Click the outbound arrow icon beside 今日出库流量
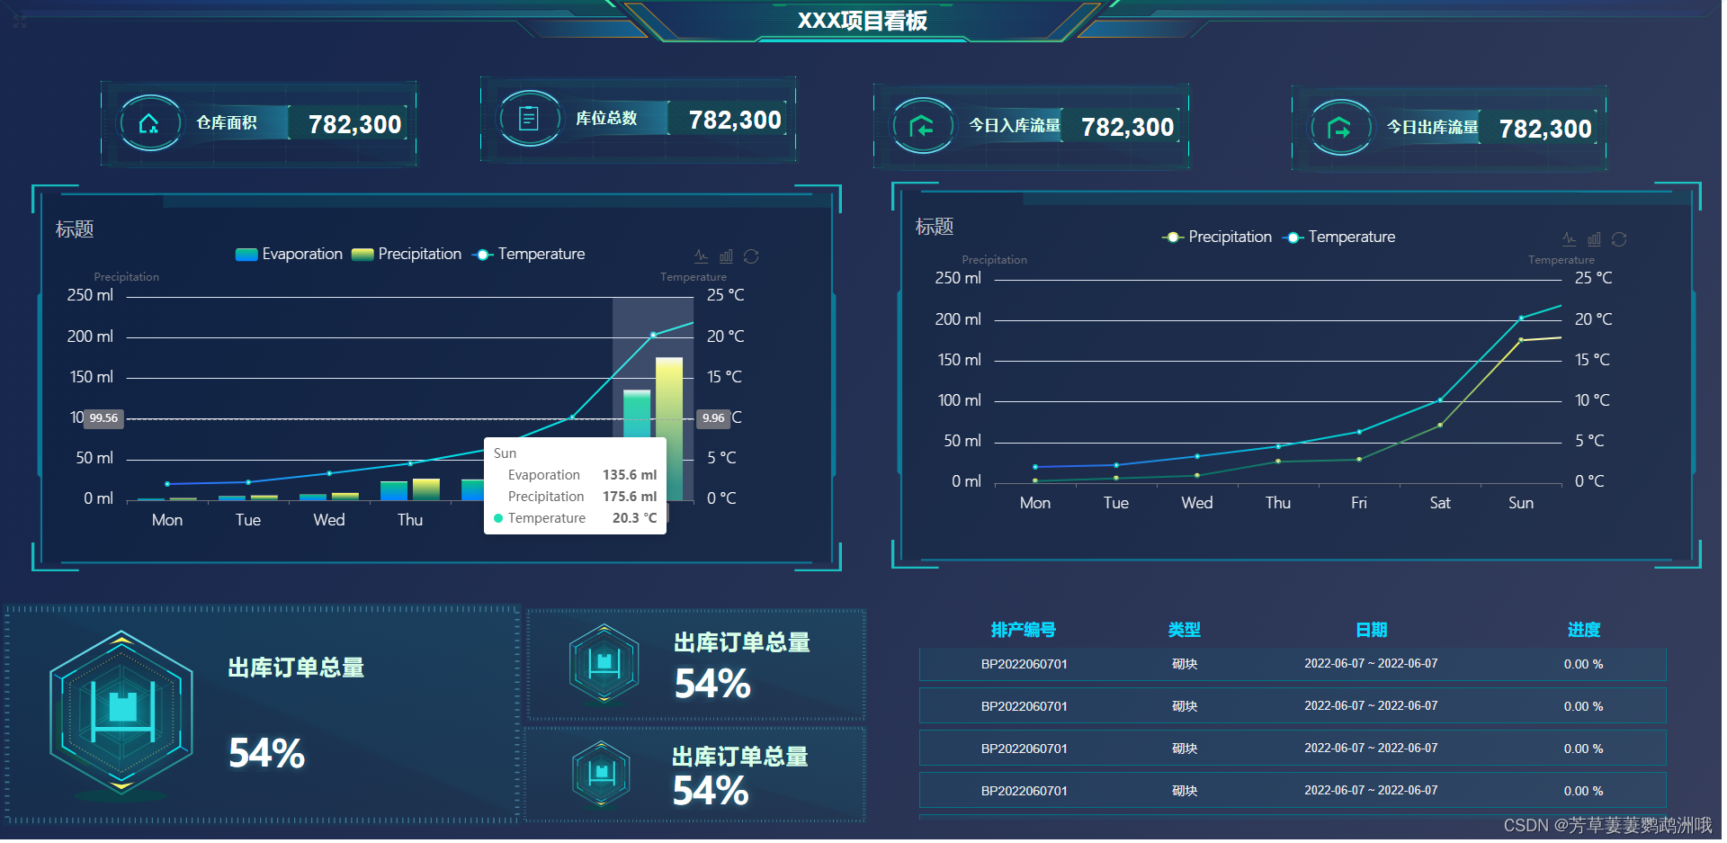1727x843 pixels. [x=1340, y=128]
